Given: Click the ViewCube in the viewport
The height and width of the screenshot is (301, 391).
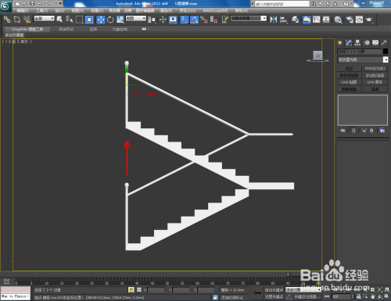Looking at the screenshot, I should (x=317, y=56).
